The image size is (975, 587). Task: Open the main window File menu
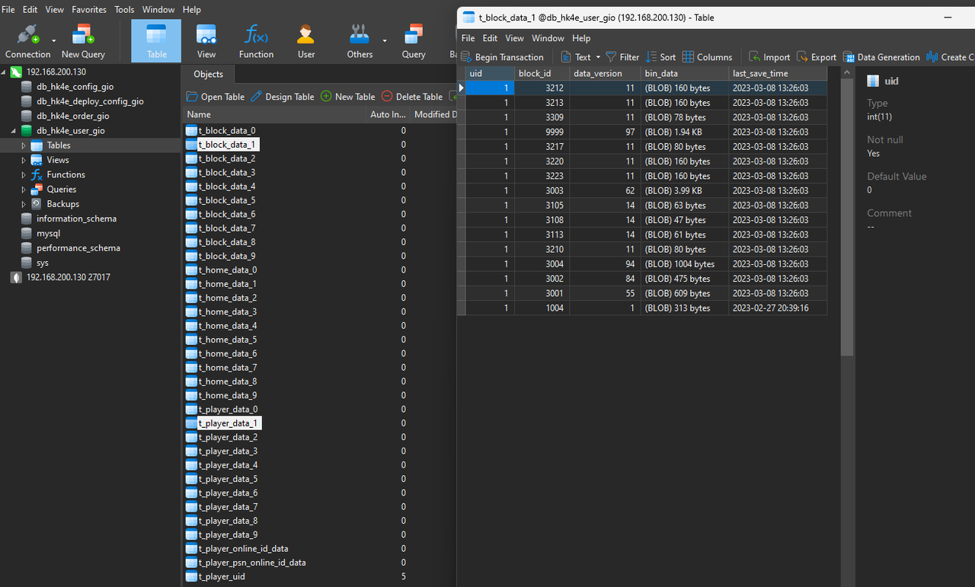tap(8, 10)
